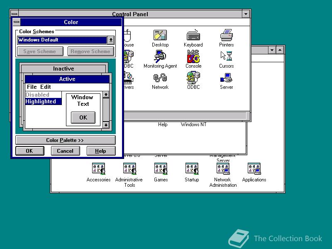Open the Network icon in Control Panel
332x249 pixels.
160,81
